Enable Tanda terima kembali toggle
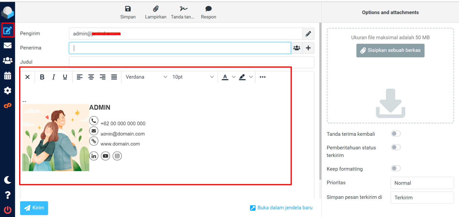 coord(396,134)
